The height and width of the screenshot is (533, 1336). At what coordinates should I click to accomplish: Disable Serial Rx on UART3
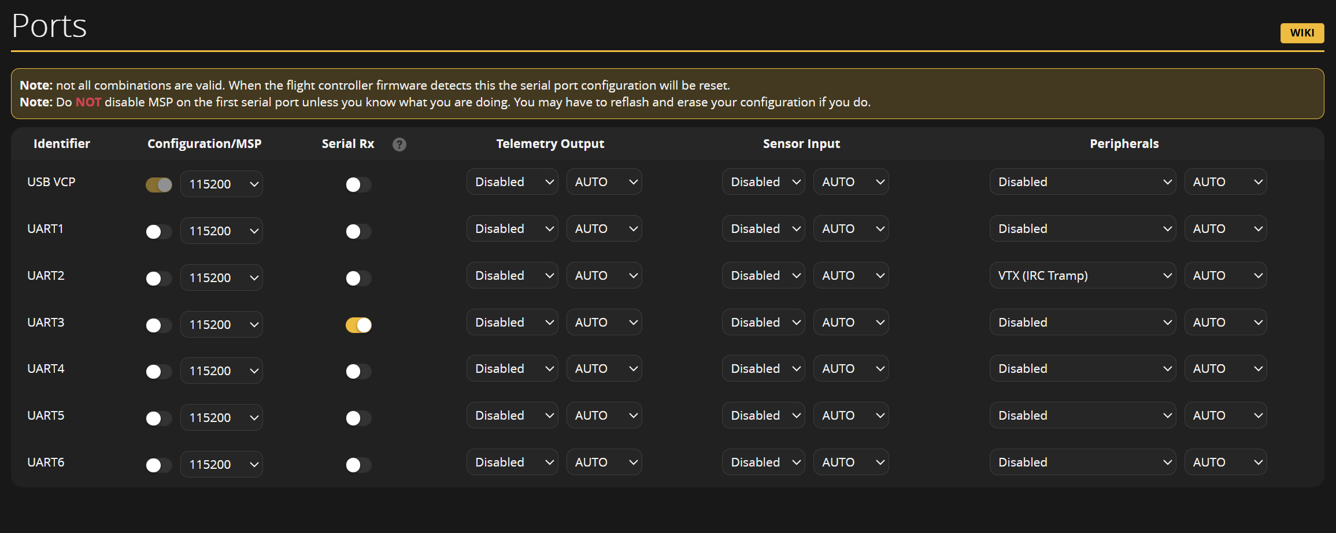coord(358,325)
